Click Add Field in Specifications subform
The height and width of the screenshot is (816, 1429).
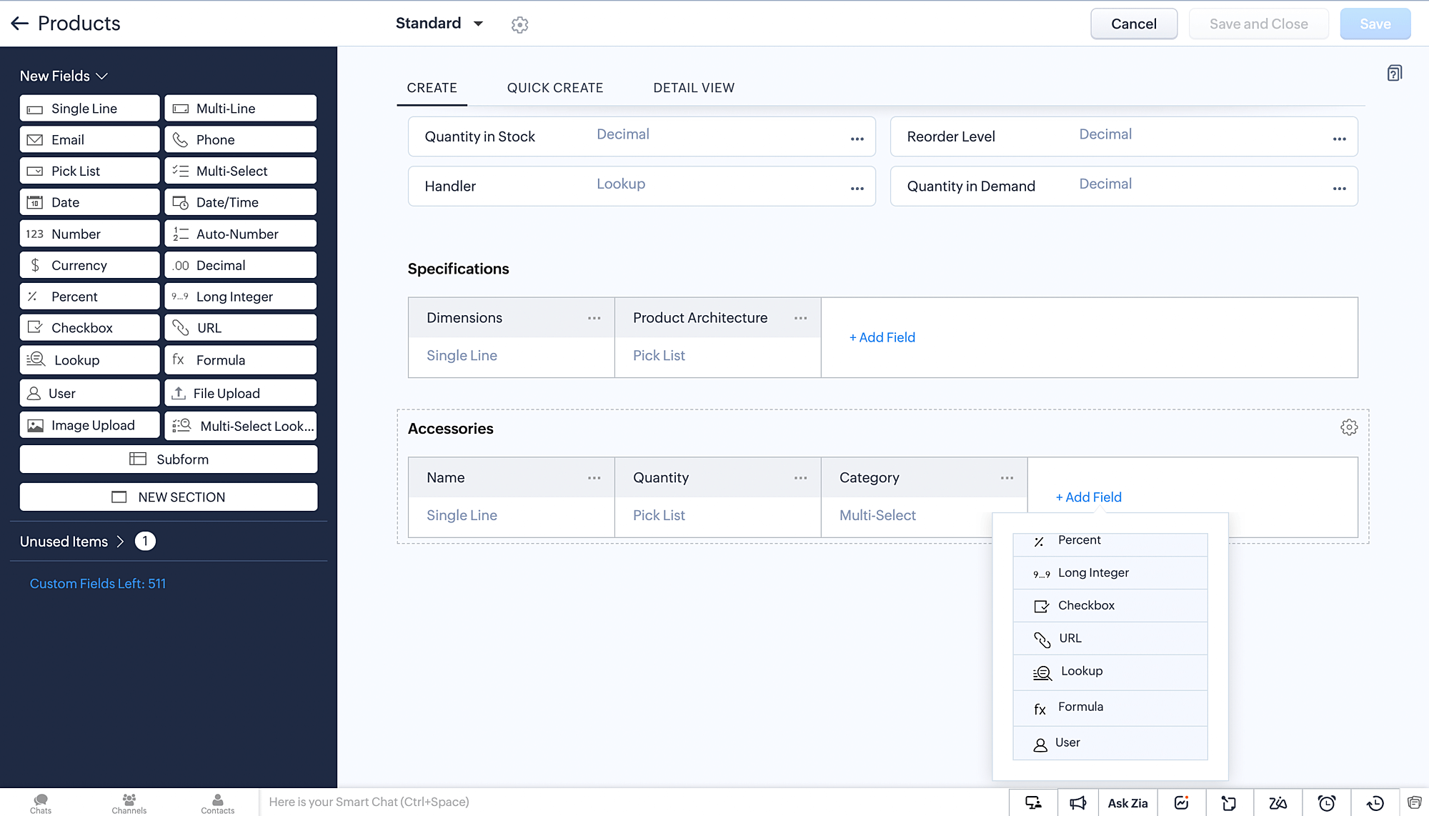pos(882,337)
